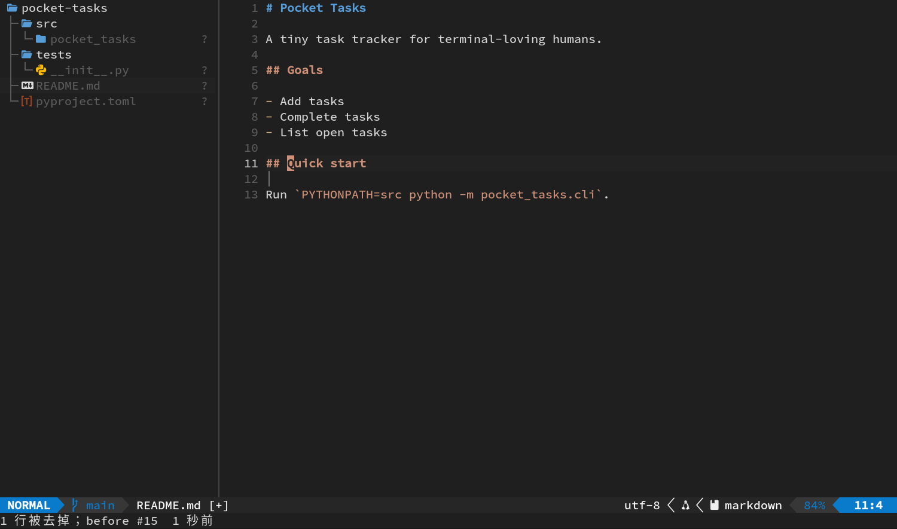Click the Python icon beside __init__.py
Viewport: 897px width, 529px height.
pyautogui.click(x=41, y=71)
